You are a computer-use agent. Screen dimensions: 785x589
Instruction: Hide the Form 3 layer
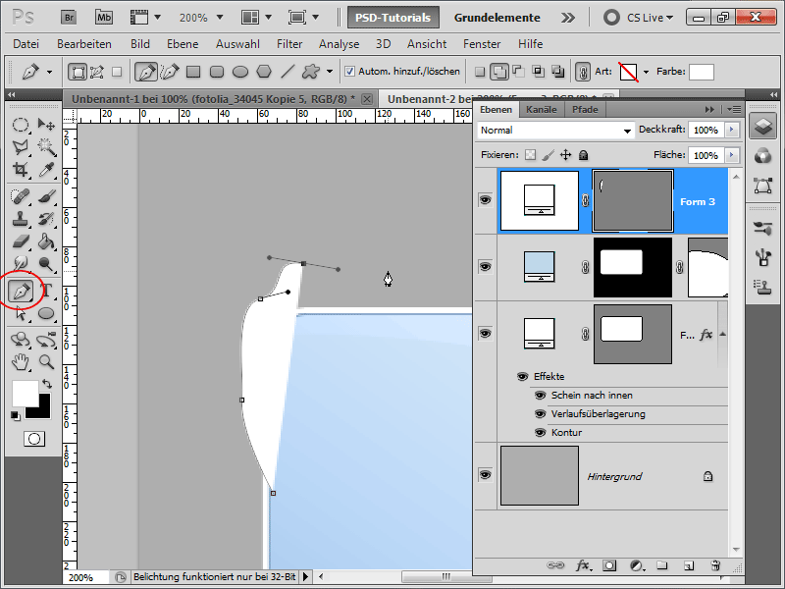tap(485, 200)
